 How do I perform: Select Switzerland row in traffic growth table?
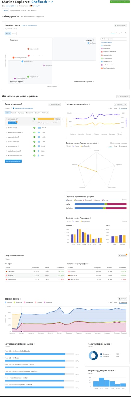pos(97,279)
